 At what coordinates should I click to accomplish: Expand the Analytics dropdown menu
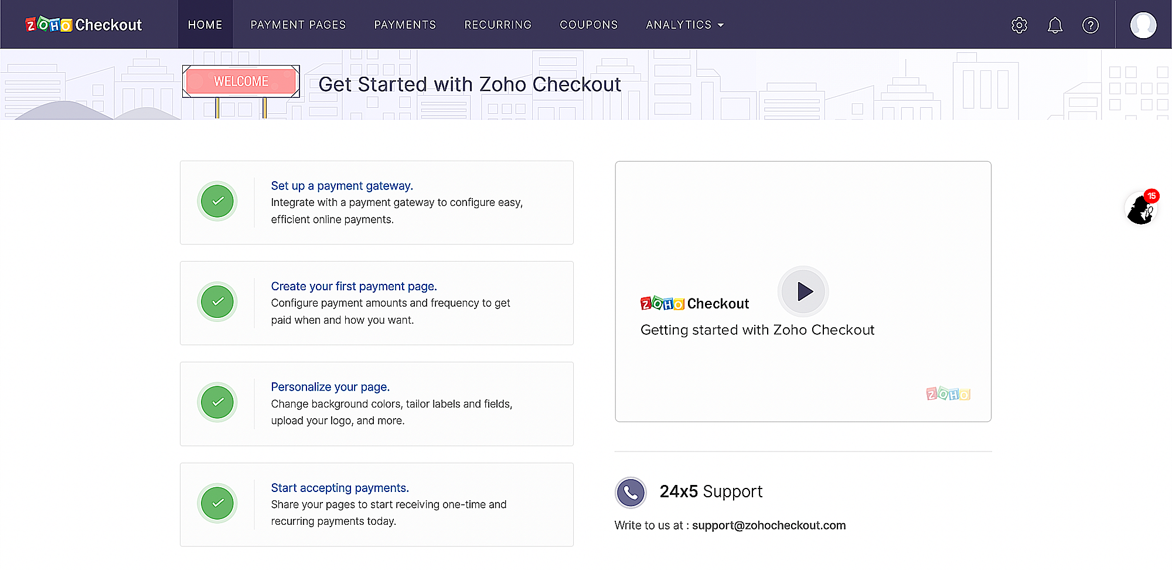[x=684, y=25]
